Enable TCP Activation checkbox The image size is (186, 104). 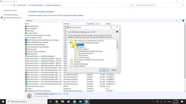coord(75,55)
